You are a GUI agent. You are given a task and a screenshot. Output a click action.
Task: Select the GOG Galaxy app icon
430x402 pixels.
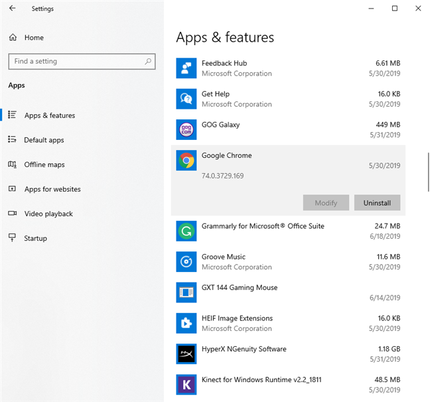point(186,129)
